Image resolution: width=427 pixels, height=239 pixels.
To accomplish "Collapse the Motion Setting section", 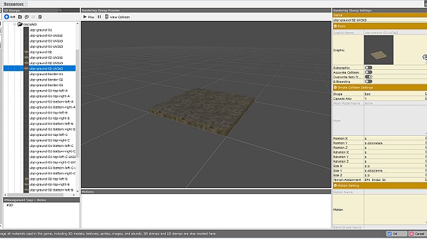I will [x=335, y=185].
